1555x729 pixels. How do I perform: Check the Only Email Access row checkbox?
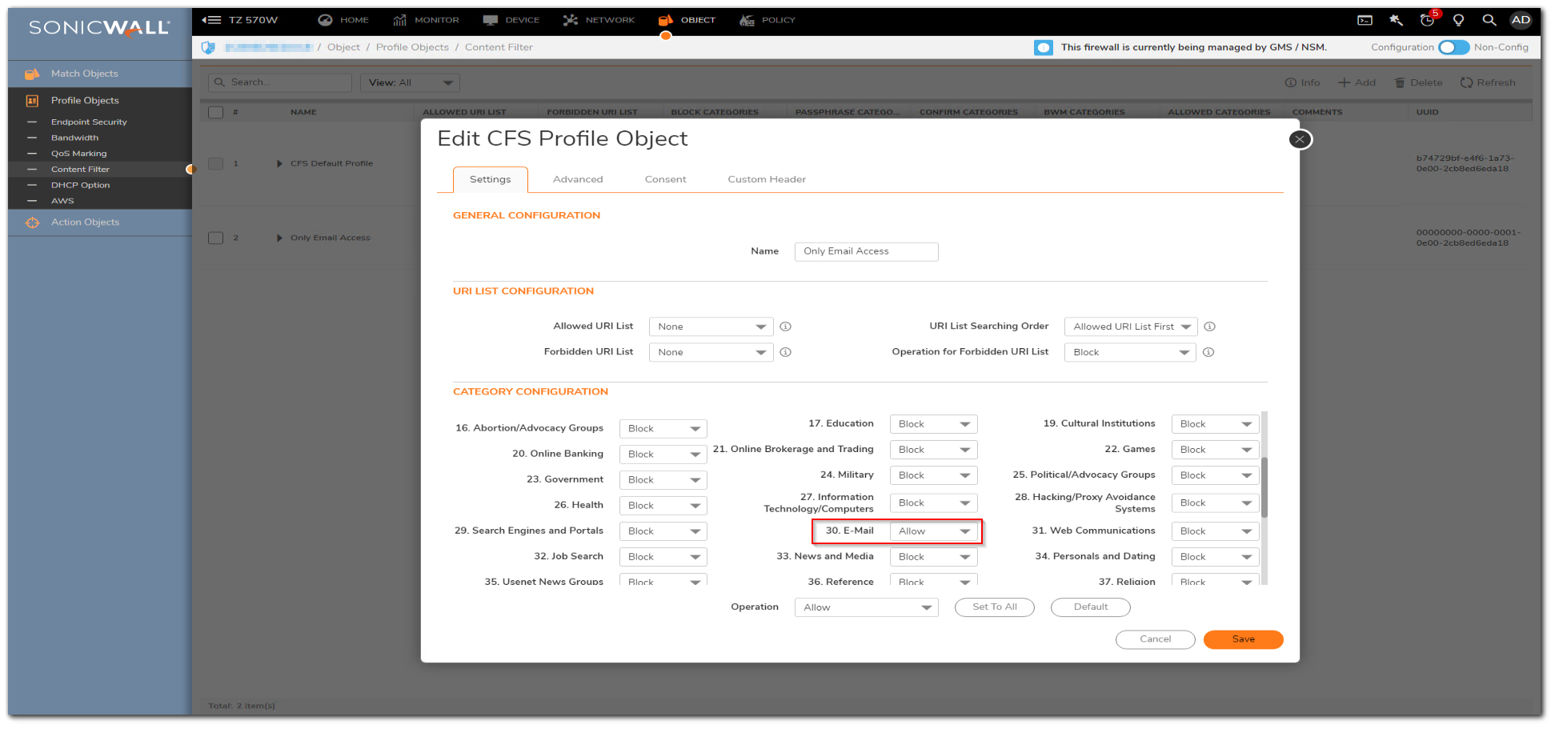point(215,238)
